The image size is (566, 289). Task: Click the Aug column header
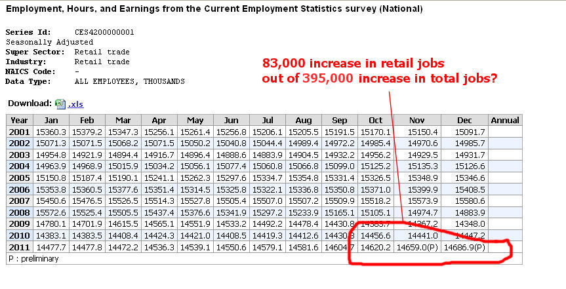303,120
